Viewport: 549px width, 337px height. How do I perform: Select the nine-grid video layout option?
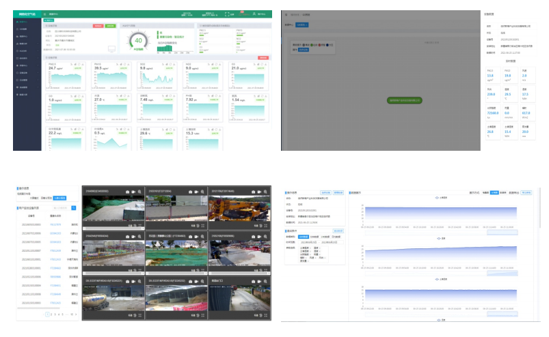(60, 197)
